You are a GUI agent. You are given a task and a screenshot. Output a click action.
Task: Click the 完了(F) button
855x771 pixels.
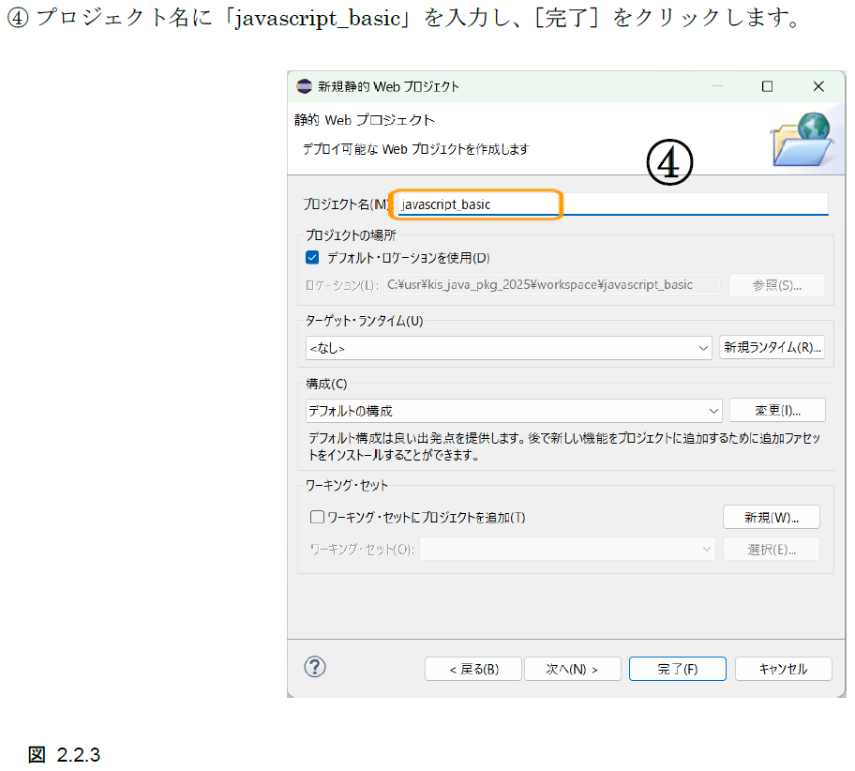(x=677, y=669)
